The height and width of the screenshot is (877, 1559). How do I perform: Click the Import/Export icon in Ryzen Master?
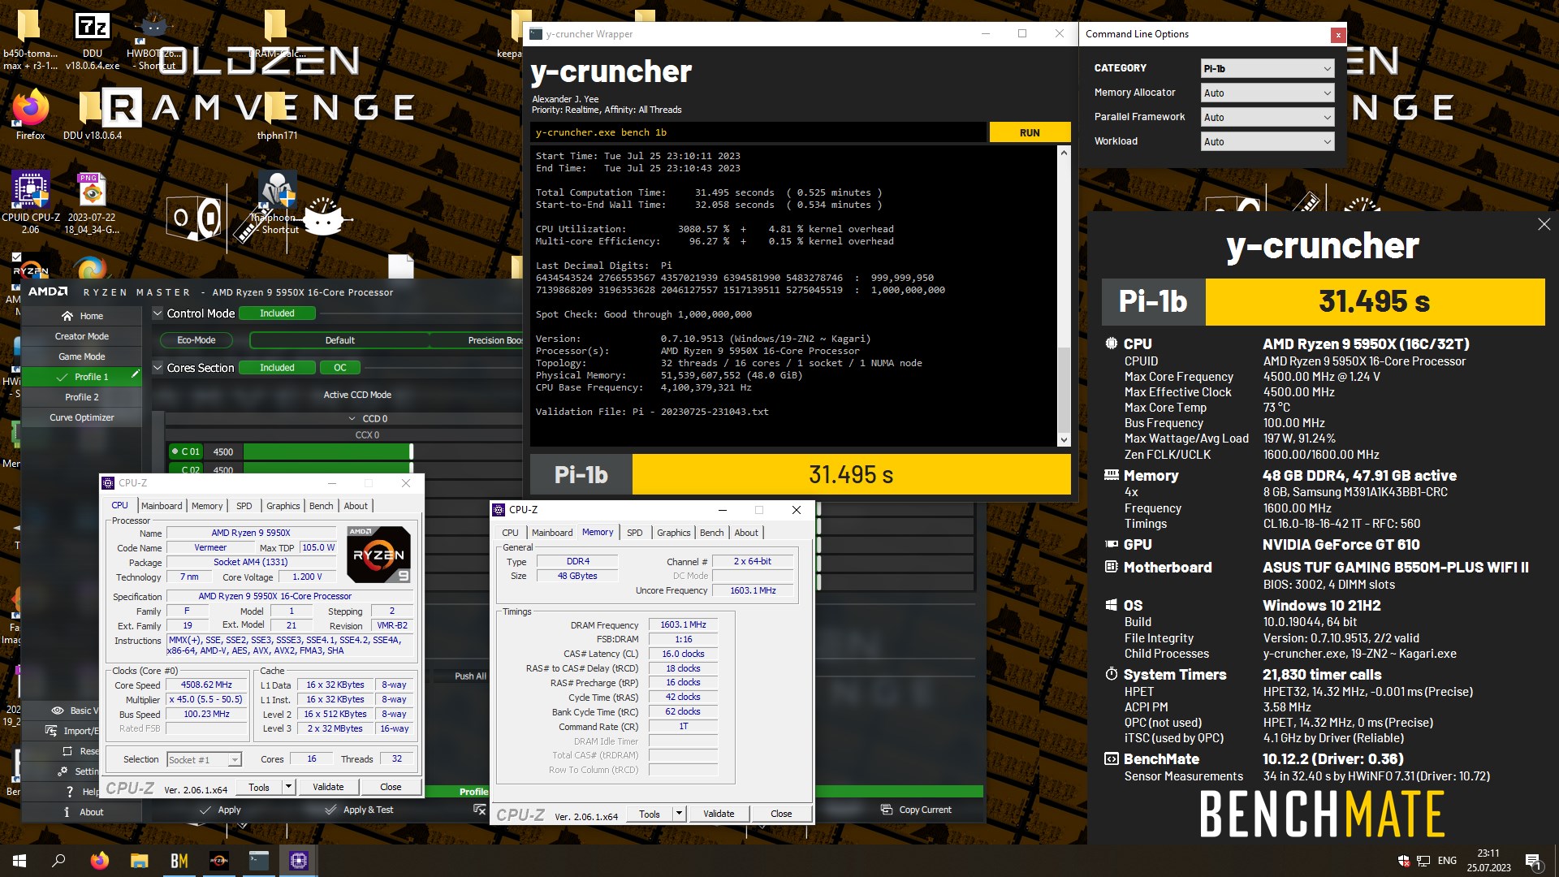pyautogui.click(x=51, y=731)
